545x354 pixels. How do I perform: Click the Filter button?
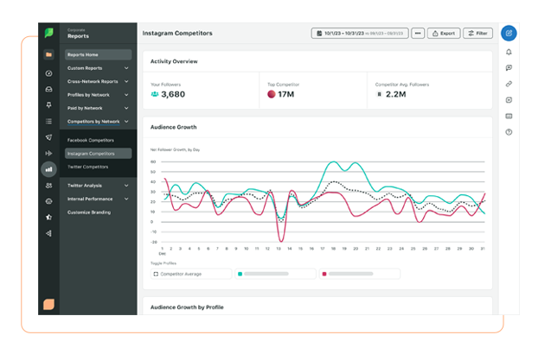coord(478,34)
